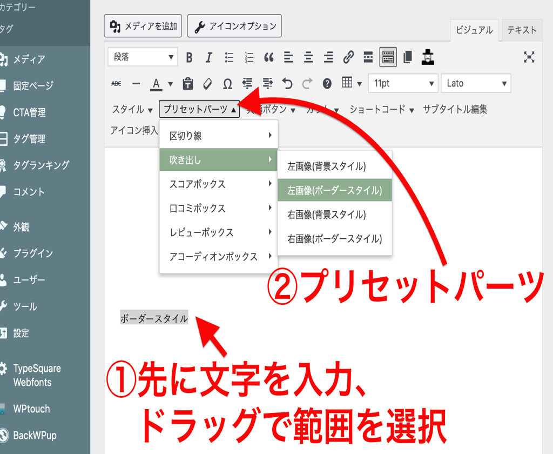Viewport: 553px width, 454px height.
Task: Apply italic formatting to selected text
Action: 209,57
